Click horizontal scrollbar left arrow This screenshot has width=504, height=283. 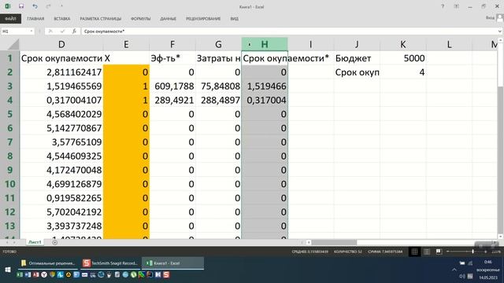click(x=309, y=242)
